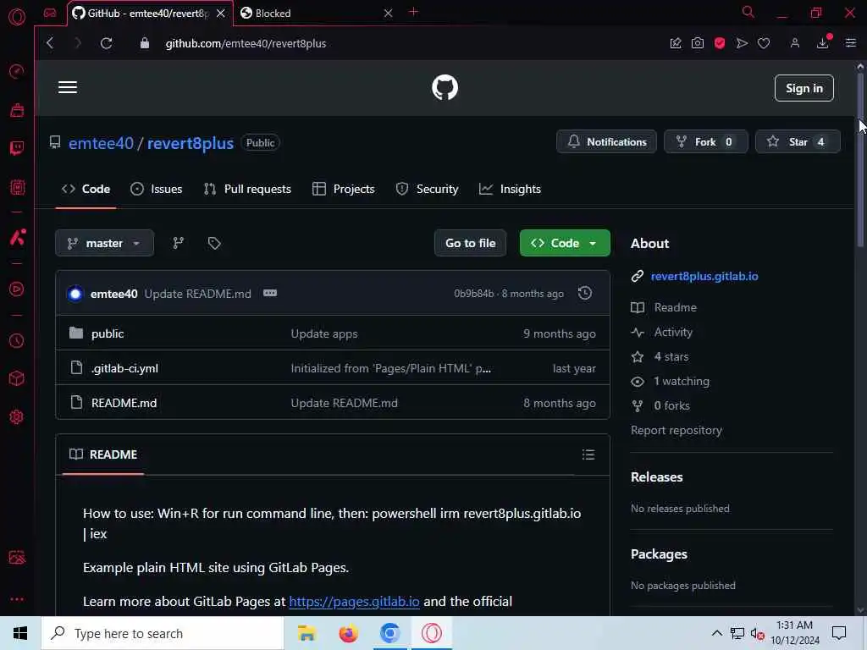
Task: Open README.md file in list
Action: pos(124,403)
